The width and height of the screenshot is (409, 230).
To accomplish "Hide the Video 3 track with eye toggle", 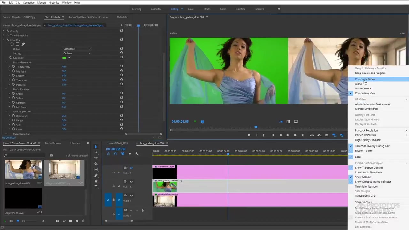I will coord(131,168).
